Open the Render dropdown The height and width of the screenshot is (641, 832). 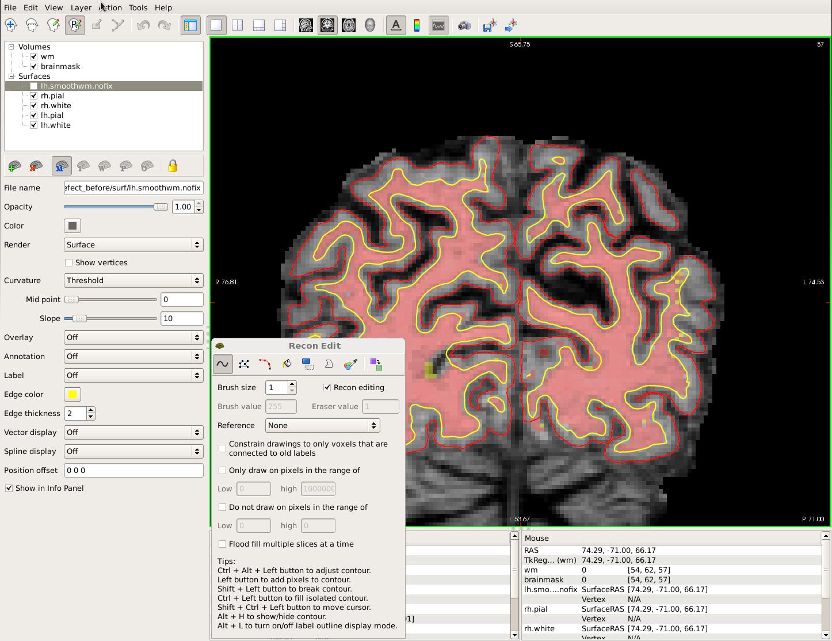(133, 245)
